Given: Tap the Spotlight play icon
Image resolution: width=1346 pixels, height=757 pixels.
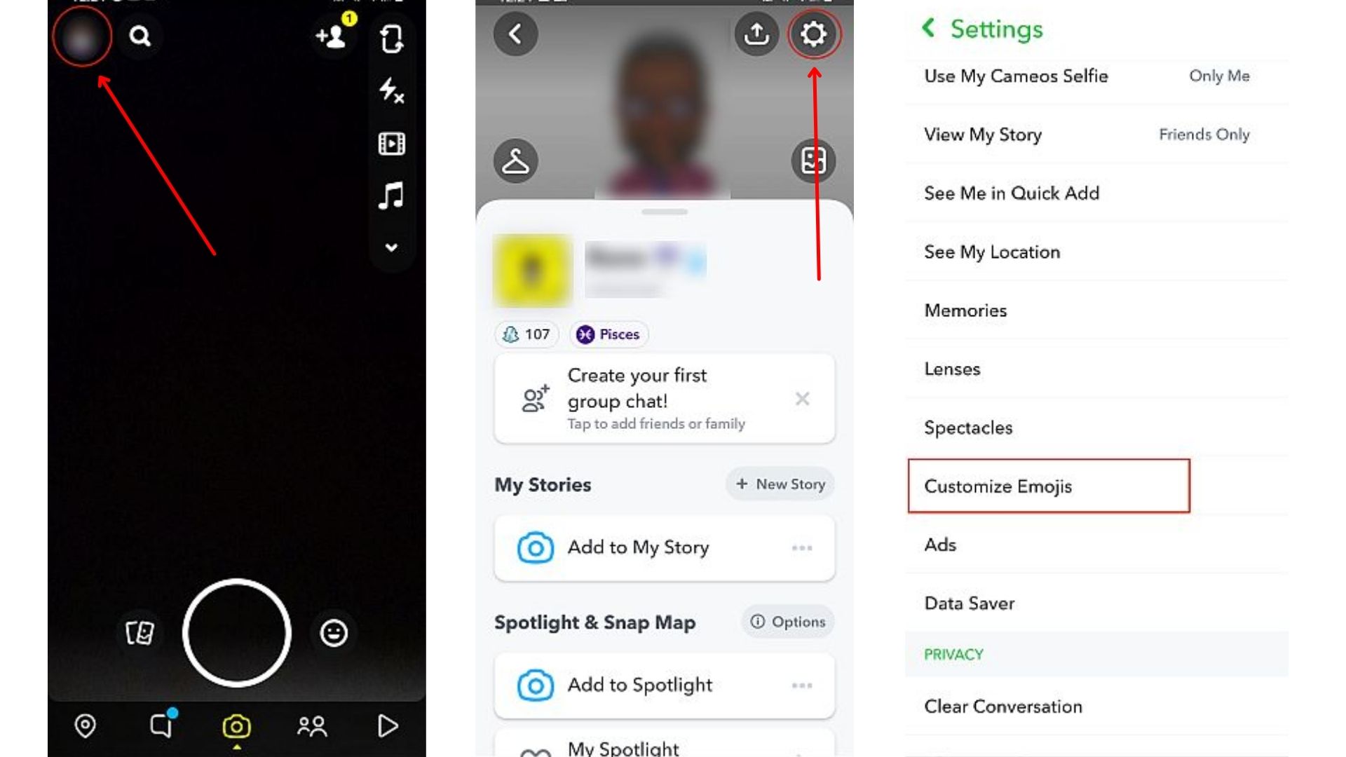Looking at the screenshot, I should [x=388, y=725].
